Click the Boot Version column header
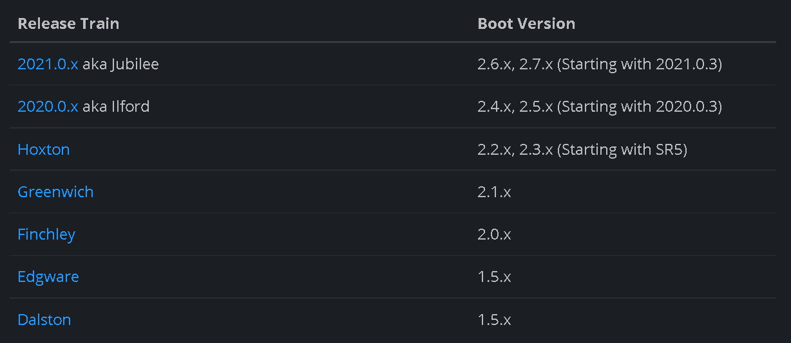The height and width of the screenshot is (343, 791). coord(526,24)
